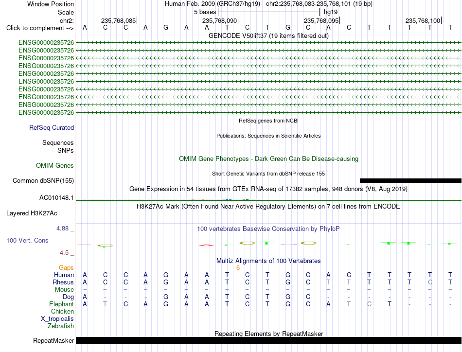Open the OMIM Gene Phenotypes track title
The width and height of the screenshot is (462, 352).
(x=268, y=159)
